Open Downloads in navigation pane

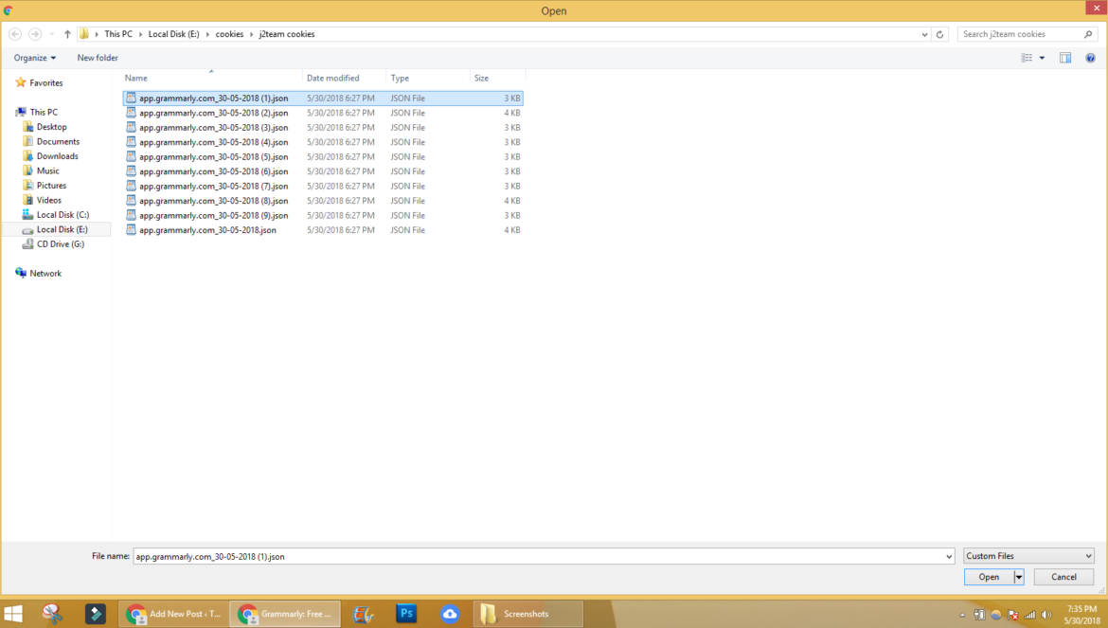click(x=57, y=156)
